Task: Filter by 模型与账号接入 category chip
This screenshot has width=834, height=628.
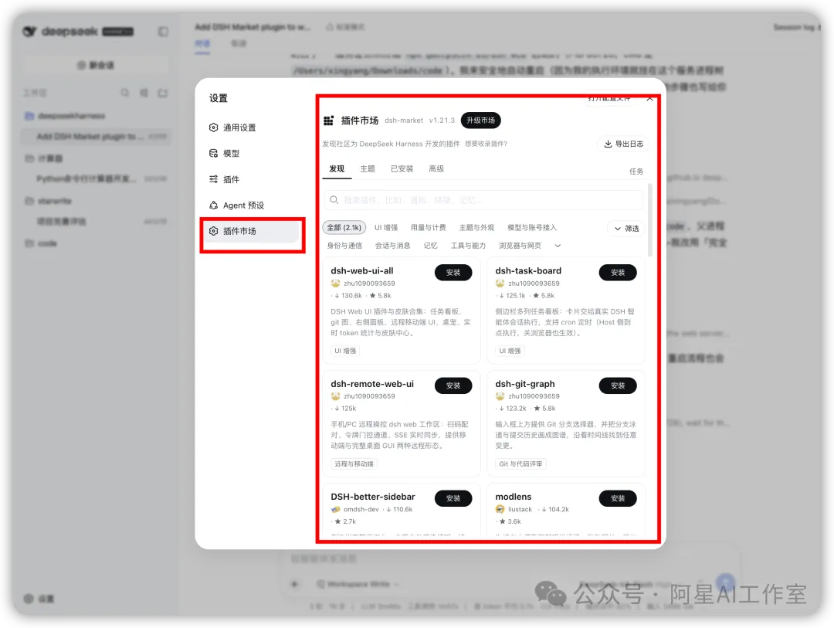Action: click(x=532, y=228)
